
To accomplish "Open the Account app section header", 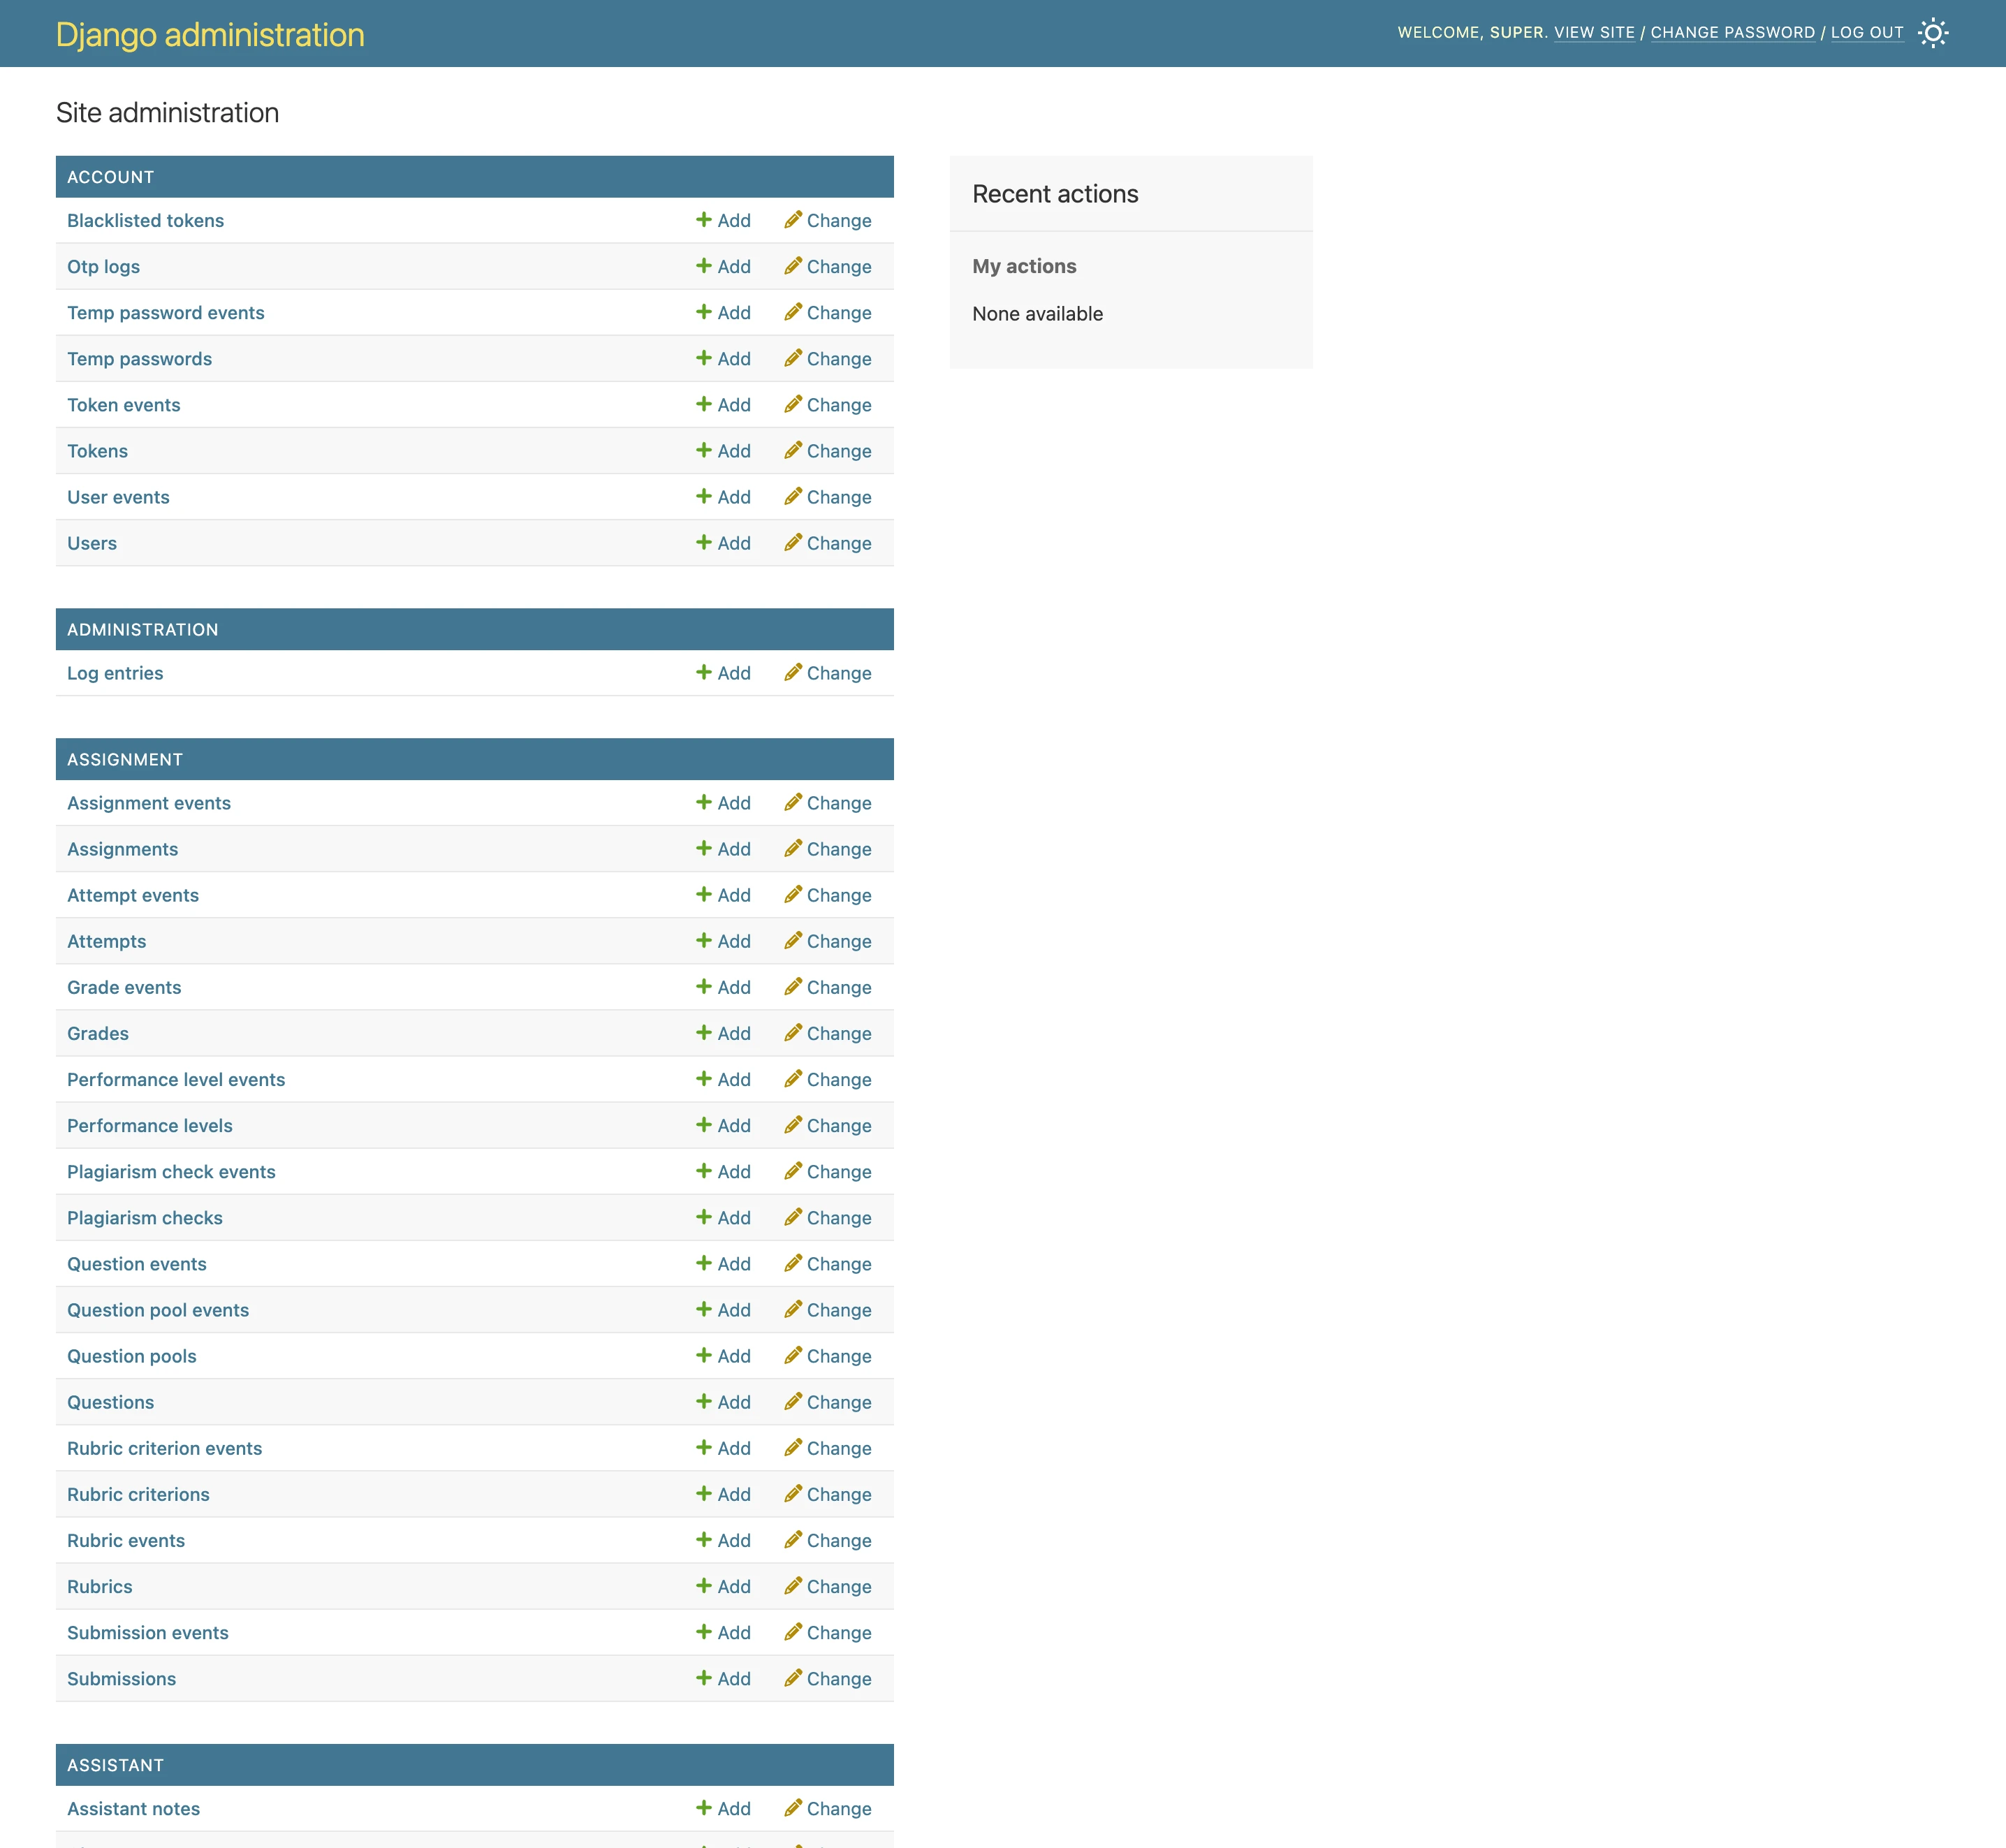I will click(111, 177).
